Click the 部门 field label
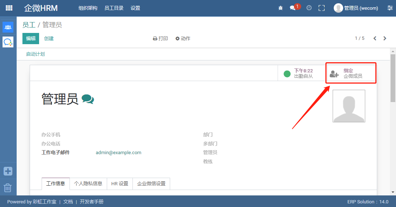This screenshot has width=396, height=207. coord(208,135)
